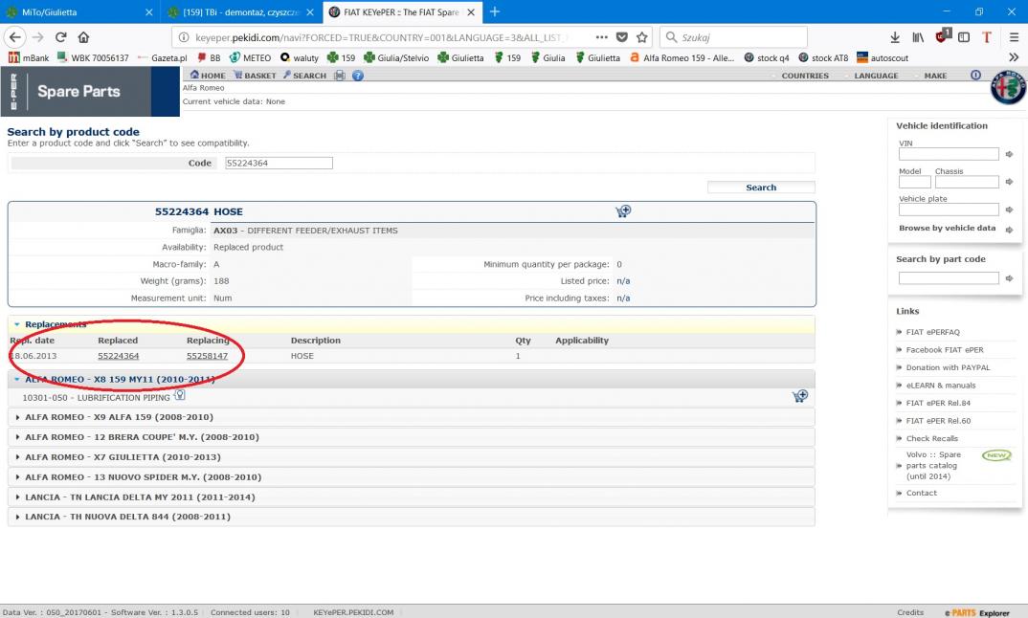The width and height of the screenshot is (1028, 618).
Task: Expand LANCIA TN LANCIA DELTA MY 2011
Action: [411, 497]
